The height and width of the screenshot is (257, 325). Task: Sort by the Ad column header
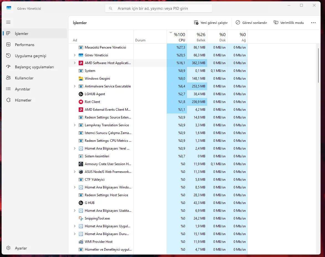click(x=101, y=37)
